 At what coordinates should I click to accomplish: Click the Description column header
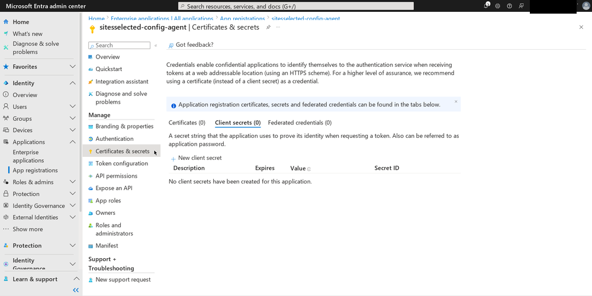pos(189,168)
